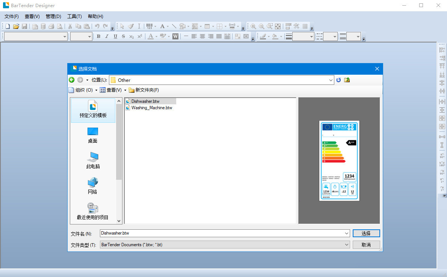Toggle bold text formatting
The height and width of the screenshot is (277, 447).
[x=98, y=36]
